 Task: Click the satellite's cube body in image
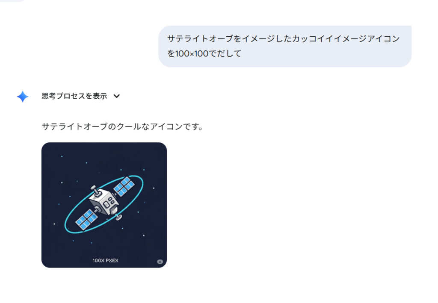click(104, 202)
